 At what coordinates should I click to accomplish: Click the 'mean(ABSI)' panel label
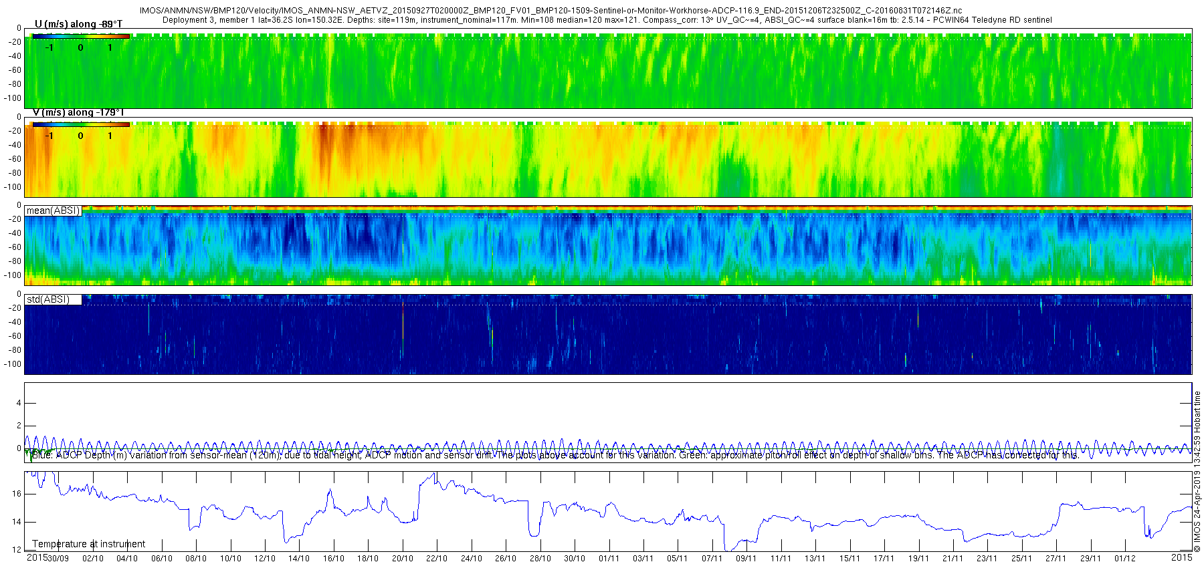(x=53, y=210)
